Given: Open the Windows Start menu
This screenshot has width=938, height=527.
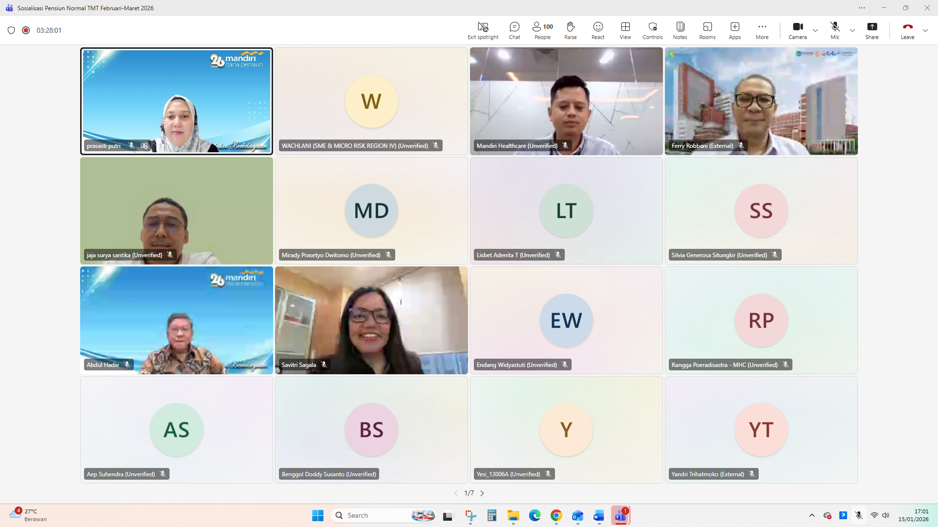Looking at the screenshot, I should 318,515.
